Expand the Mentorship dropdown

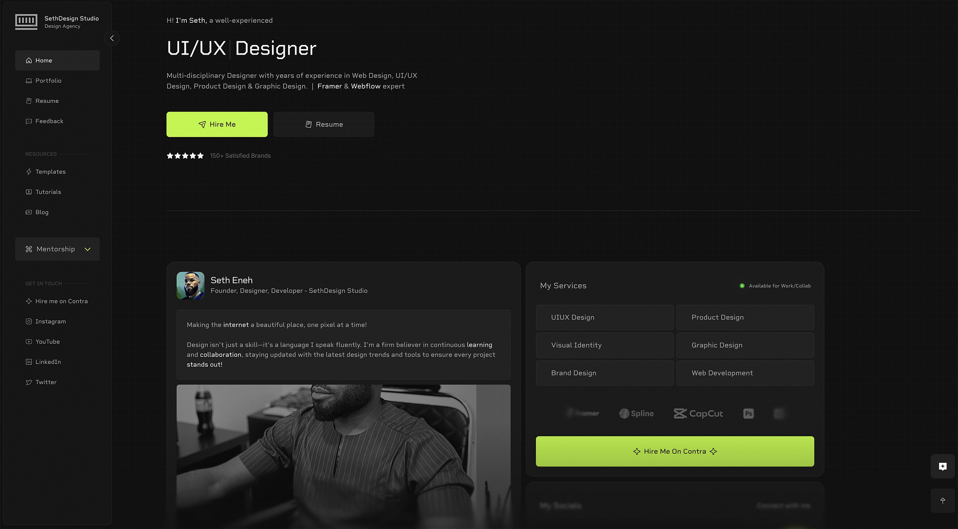point(57,249)
